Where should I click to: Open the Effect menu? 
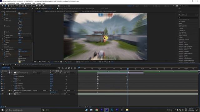point(22,3)
